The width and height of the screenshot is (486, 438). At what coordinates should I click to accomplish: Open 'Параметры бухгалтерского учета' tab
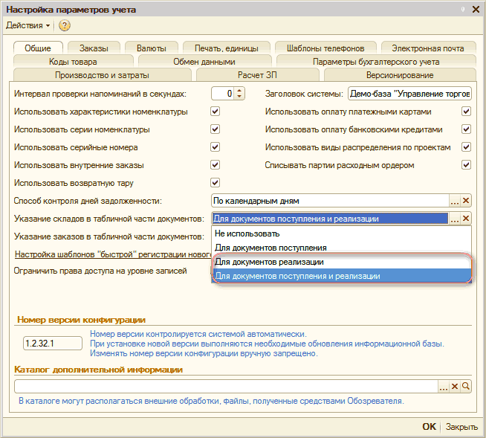(x=376, y=62)
